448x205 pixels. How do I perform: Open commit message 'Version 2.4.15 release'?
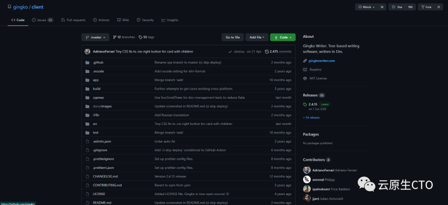click(x=170, y=176)
